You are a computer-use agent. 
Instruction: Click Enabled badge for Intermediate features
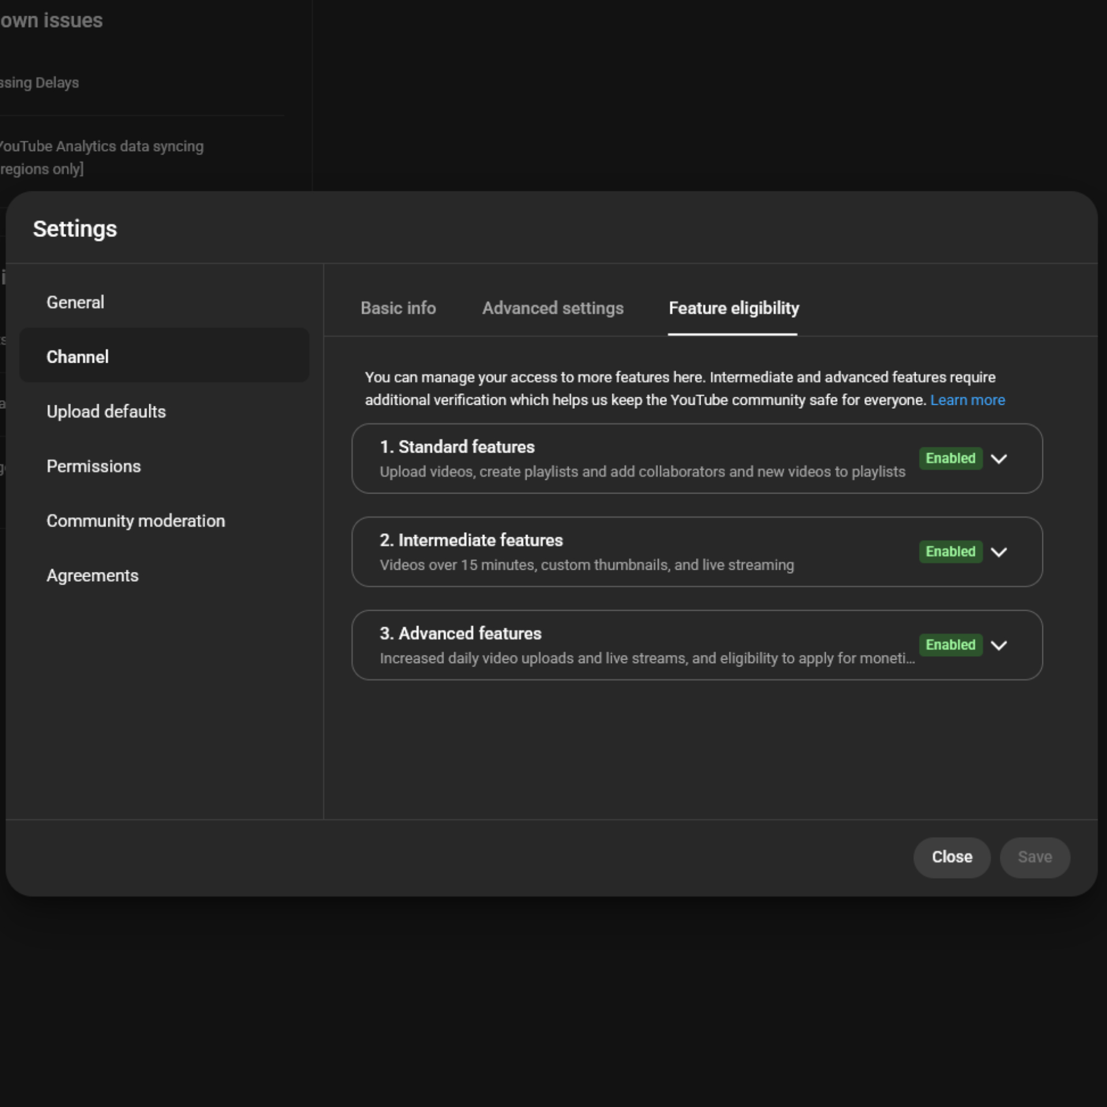950,552
